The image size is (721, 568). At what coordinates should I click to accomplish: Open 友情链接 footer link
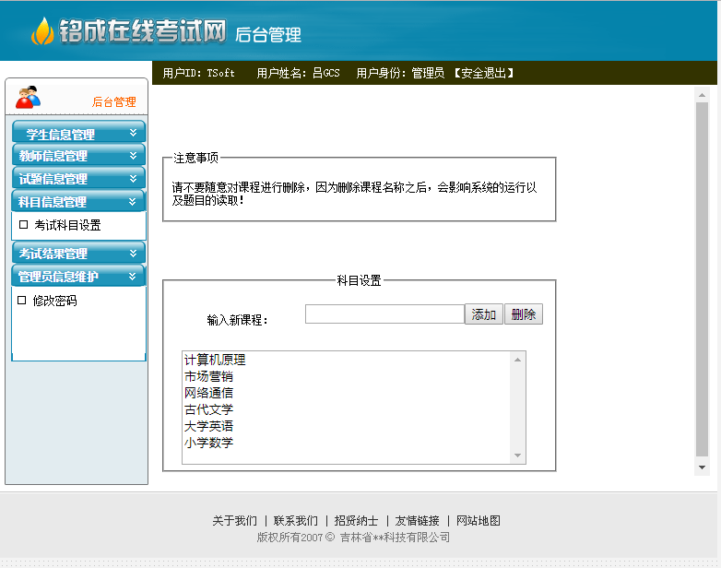tap(417, 521)
